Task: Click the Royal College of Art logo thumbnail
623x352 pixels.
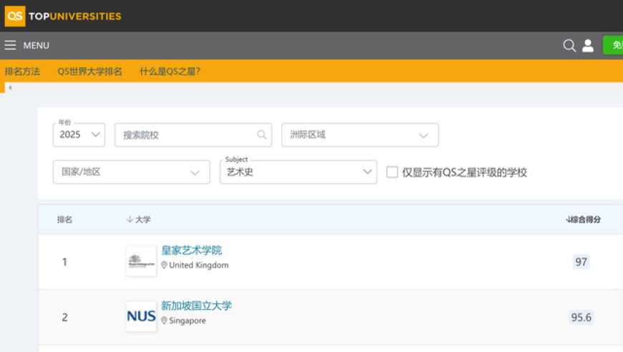Action: point(141,261)
